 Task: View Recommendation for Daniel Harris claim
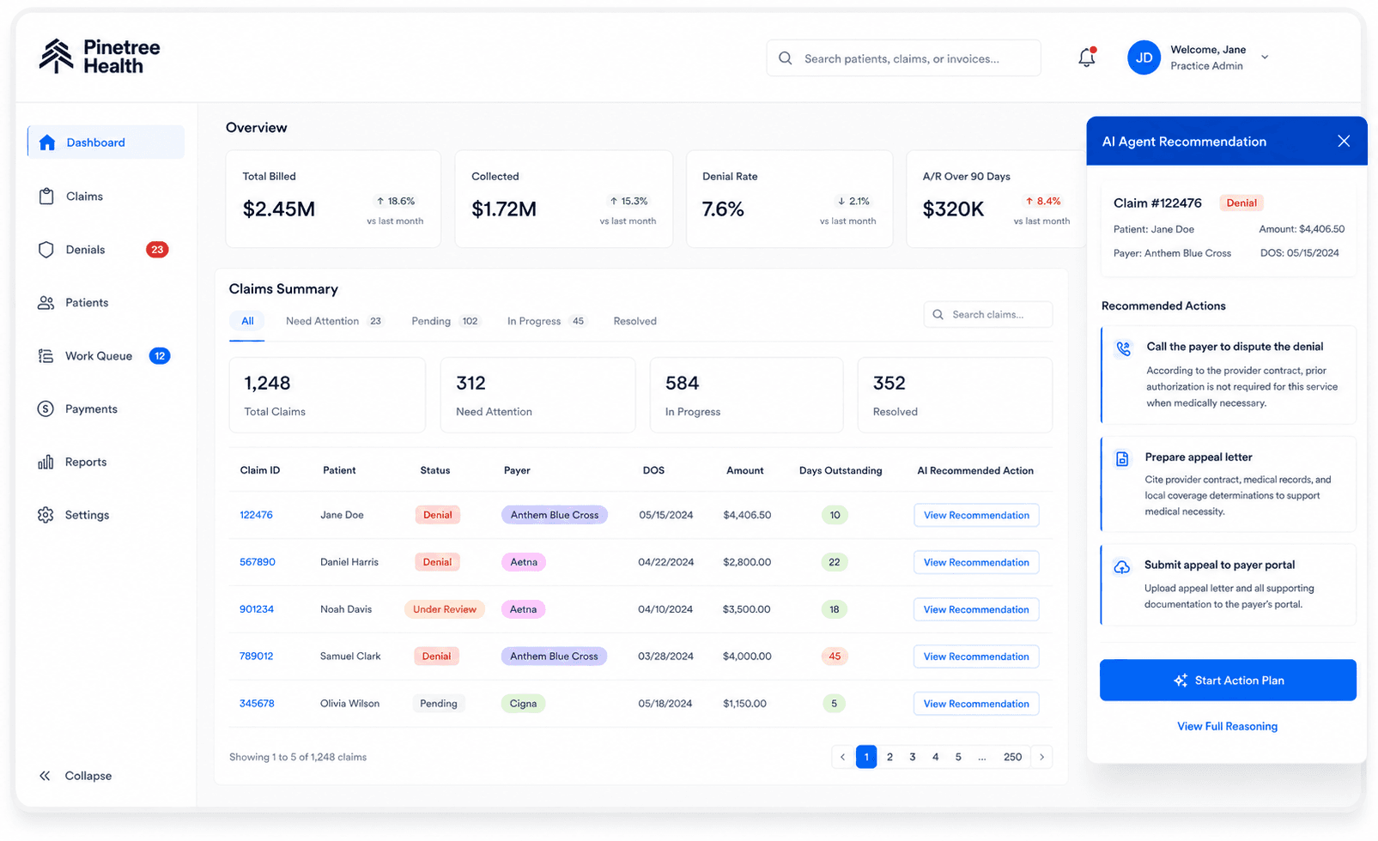(x=976, y=562)
